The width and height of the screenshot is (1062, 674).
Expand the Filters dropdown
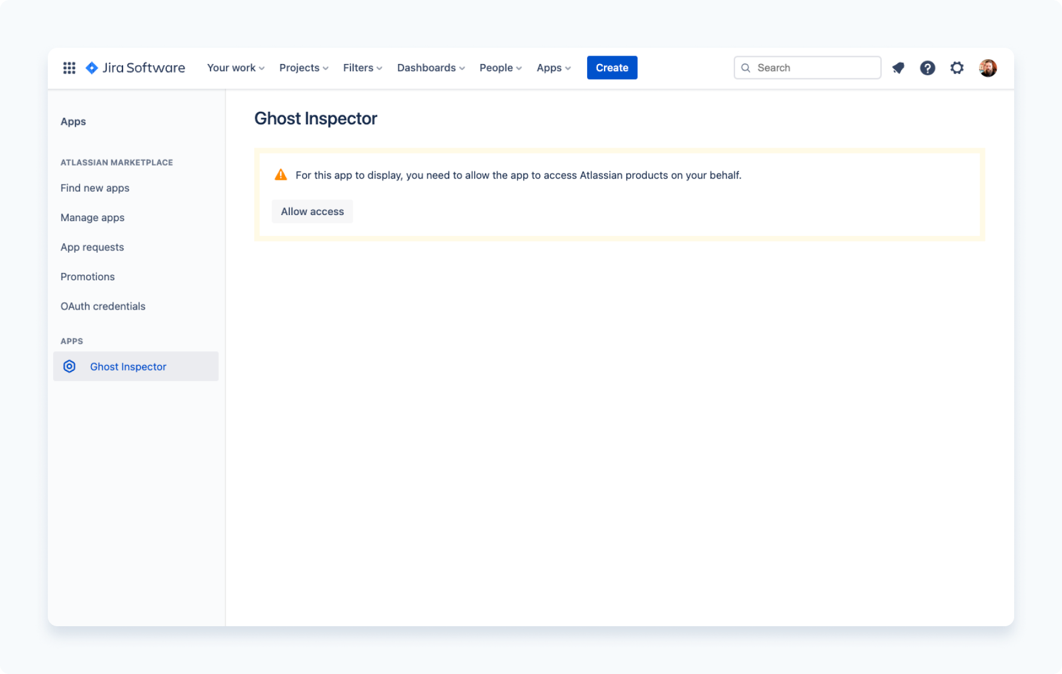[x=362, y=68]
